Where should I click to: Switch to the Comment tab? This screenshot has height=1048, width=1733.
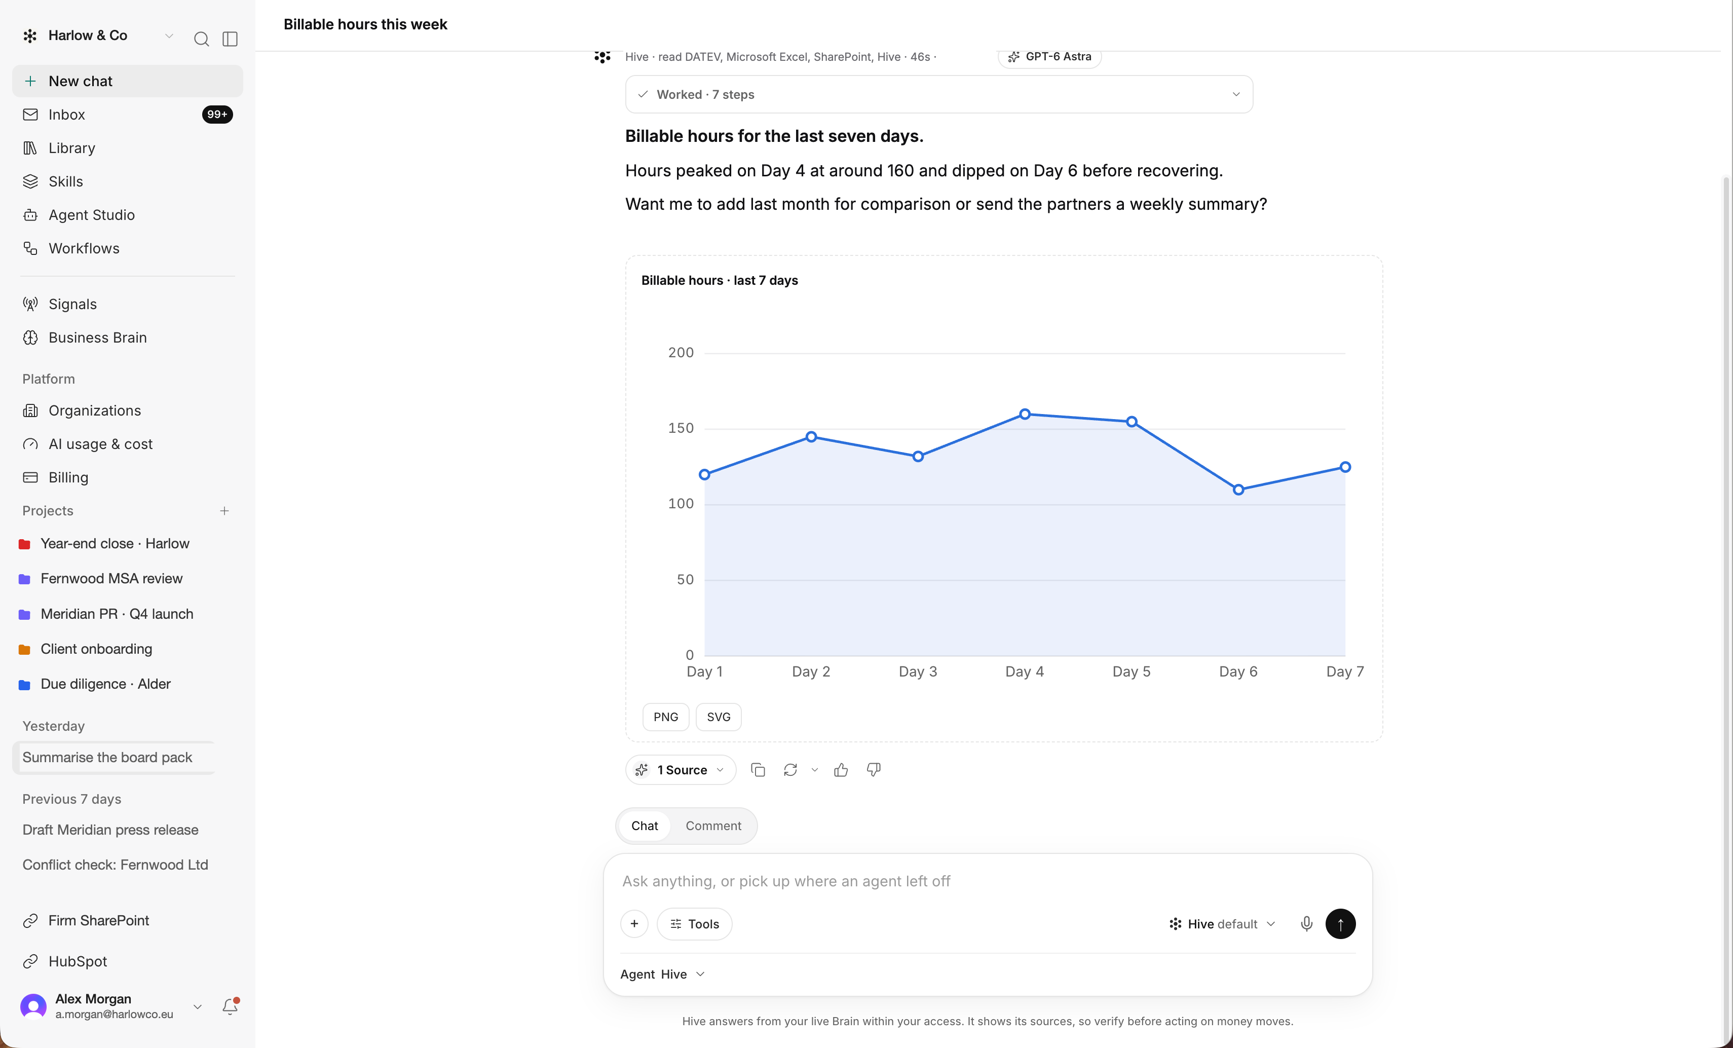coord(713,826)
